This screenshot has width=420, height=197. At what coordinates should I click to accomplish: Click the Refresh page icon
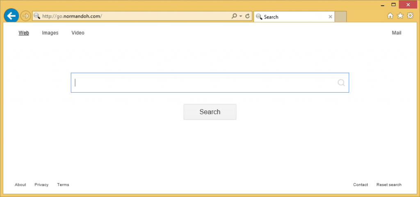(248, 16)
